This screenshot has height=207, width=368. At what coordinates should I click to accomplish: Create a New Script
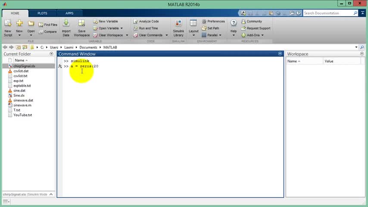(x=8, y=28)
